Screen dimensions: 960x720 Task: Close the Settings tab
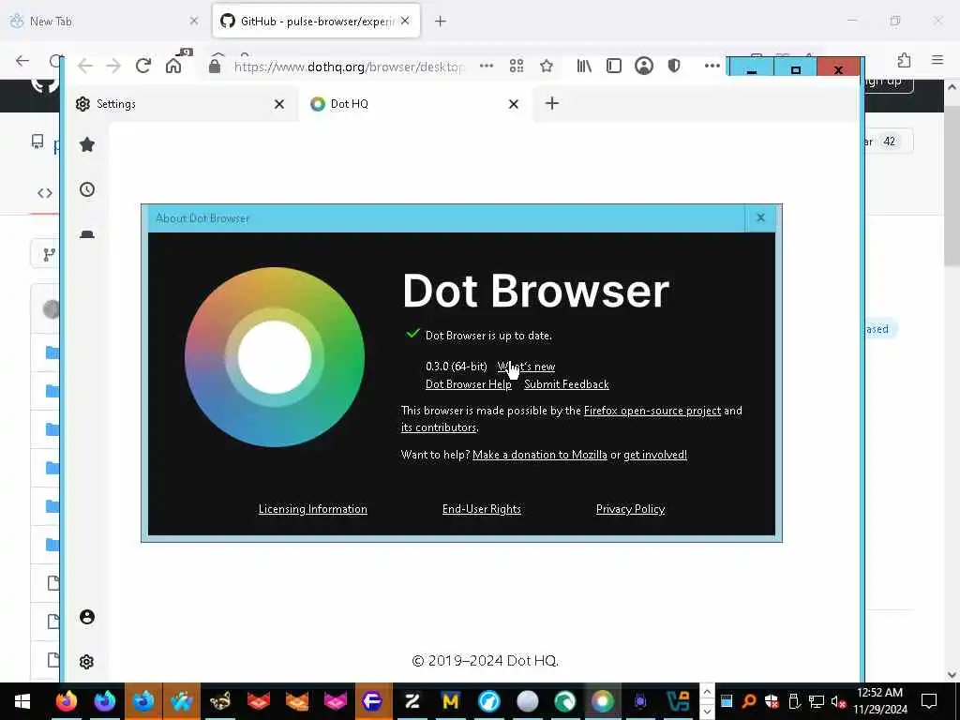pos(279,104)
